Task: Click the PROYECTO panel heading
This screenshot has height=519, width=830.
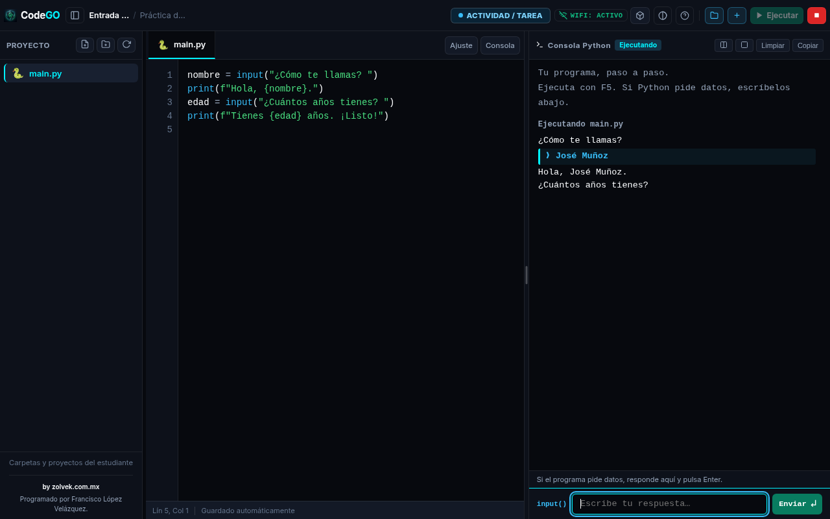Action: [28, 45]
